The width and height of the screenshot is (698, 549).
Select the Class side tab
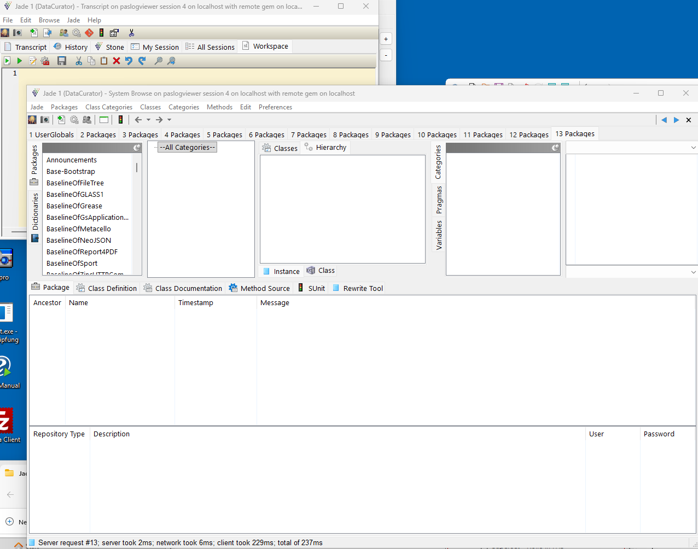point(321,271)
